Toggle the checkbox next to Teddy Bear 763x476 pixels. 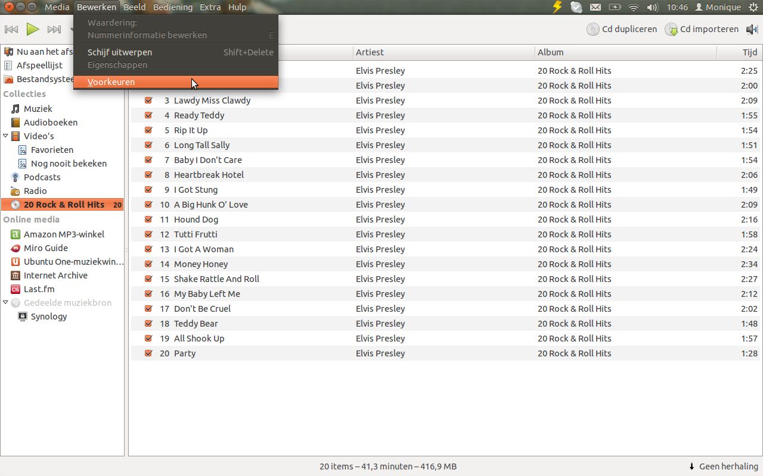(148, 324)
